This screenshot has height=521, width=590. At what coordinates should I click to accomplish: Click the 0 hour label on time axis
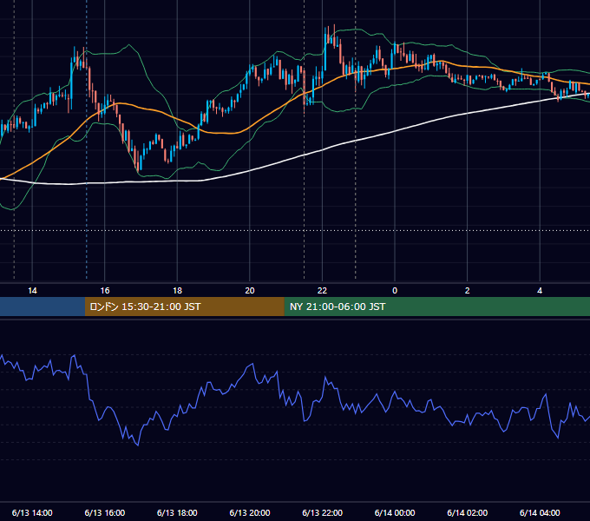click(395, 291)
